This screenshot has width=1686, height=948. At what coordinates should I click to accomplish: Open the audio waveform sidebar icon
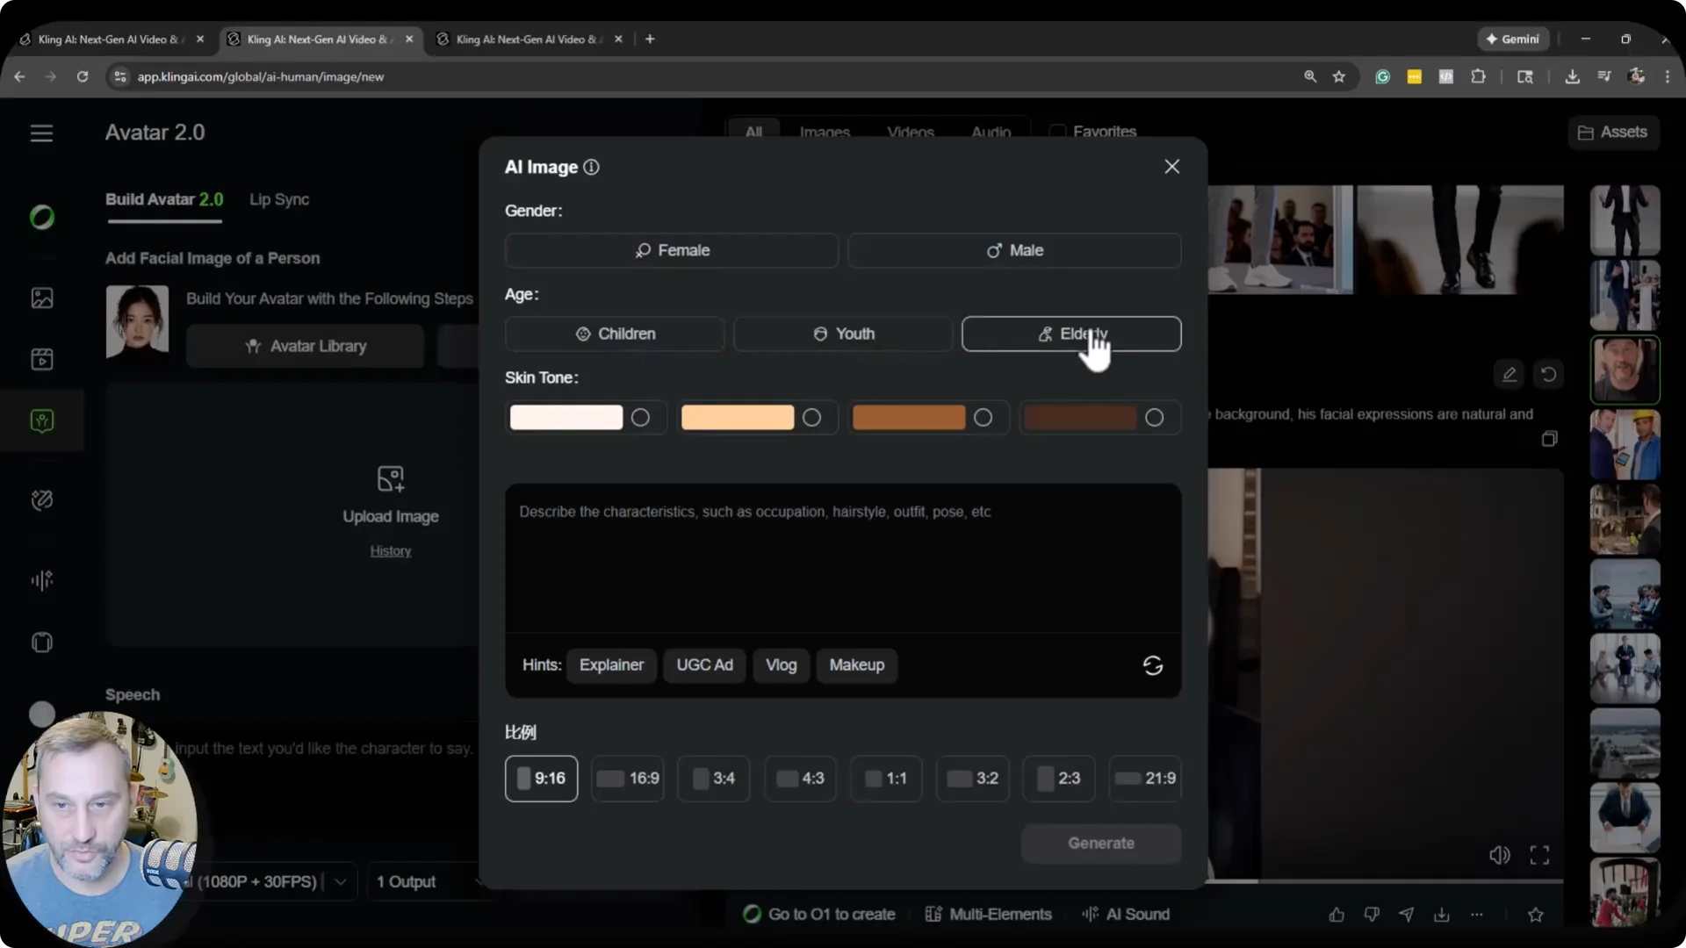pyautogui.click(x=41, y=580)
